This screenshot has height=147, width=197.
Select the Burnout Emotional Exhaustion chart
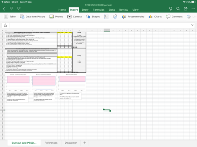[x=18, y=82]
